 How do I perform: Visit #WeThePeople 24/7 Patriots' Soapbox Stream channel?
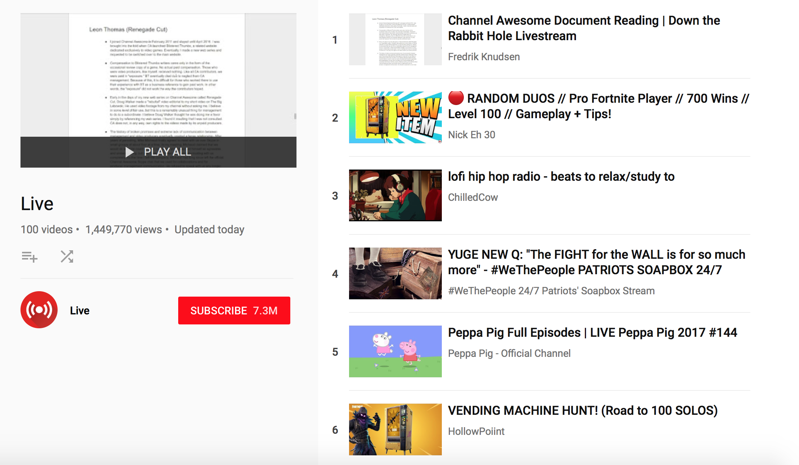tap(551, 291)
